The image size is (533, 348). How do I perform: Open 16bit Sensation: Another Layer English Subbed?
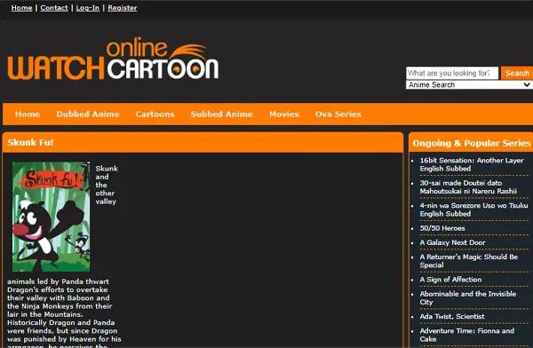click(x=472, y=164)
